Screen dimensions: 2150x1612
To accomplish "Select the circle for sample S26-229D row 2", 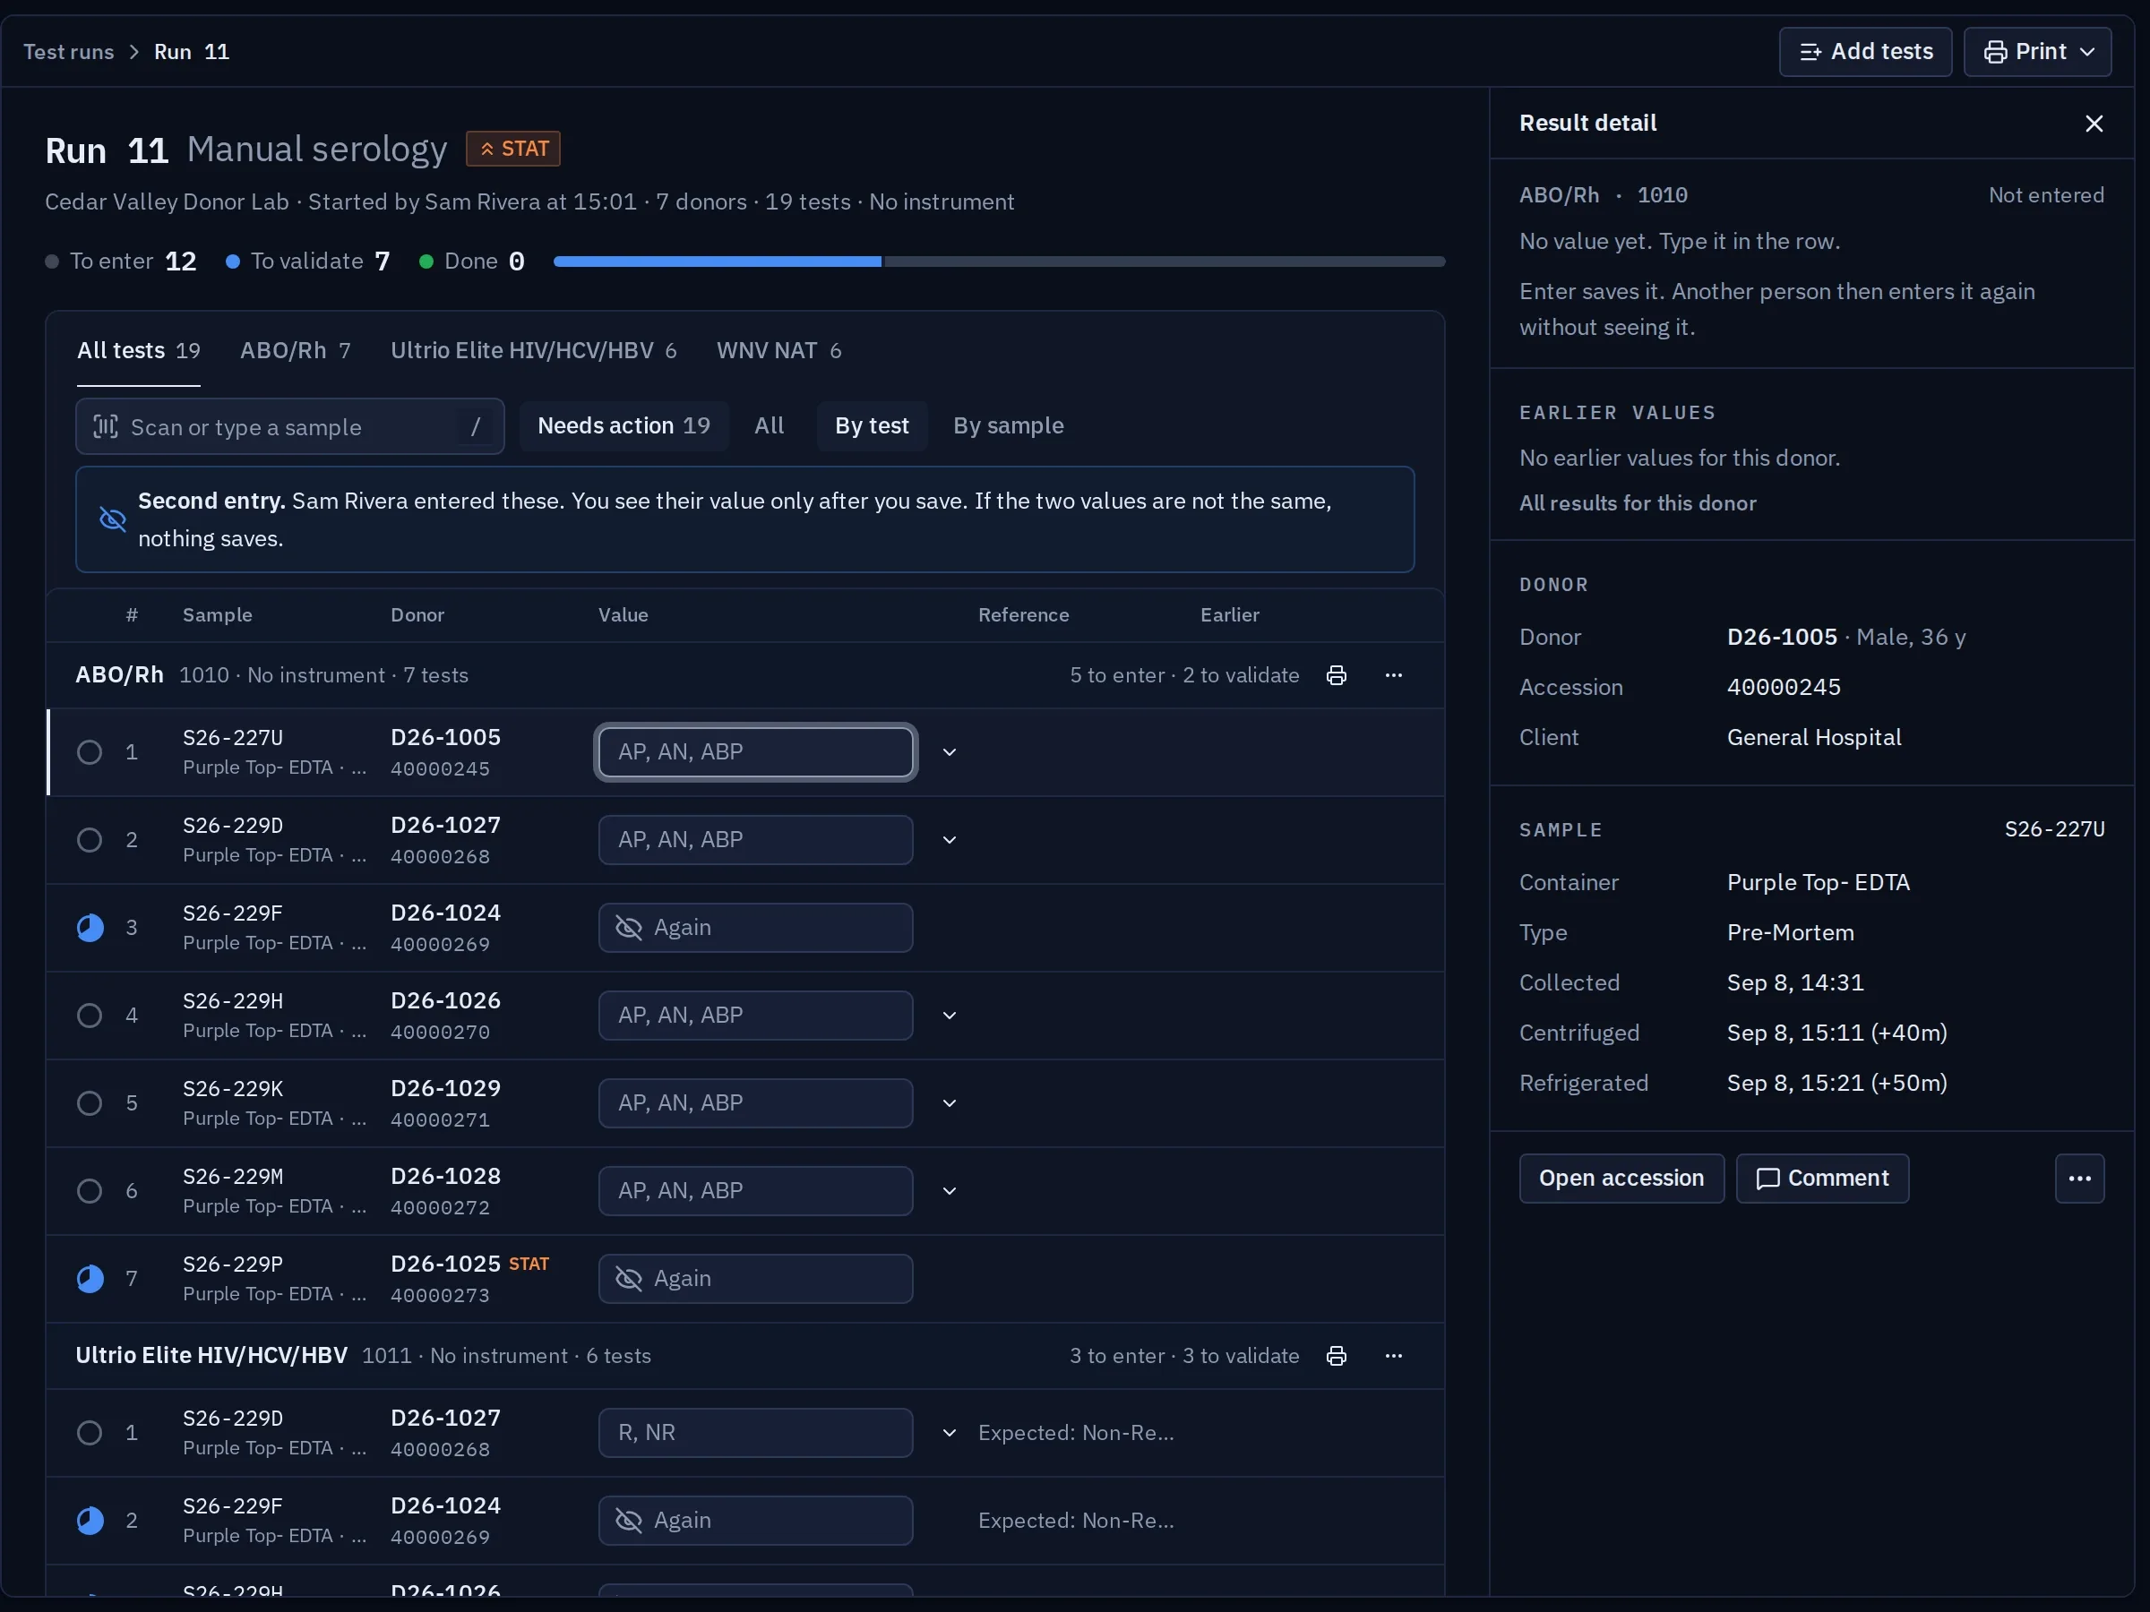I will point(90,839).
